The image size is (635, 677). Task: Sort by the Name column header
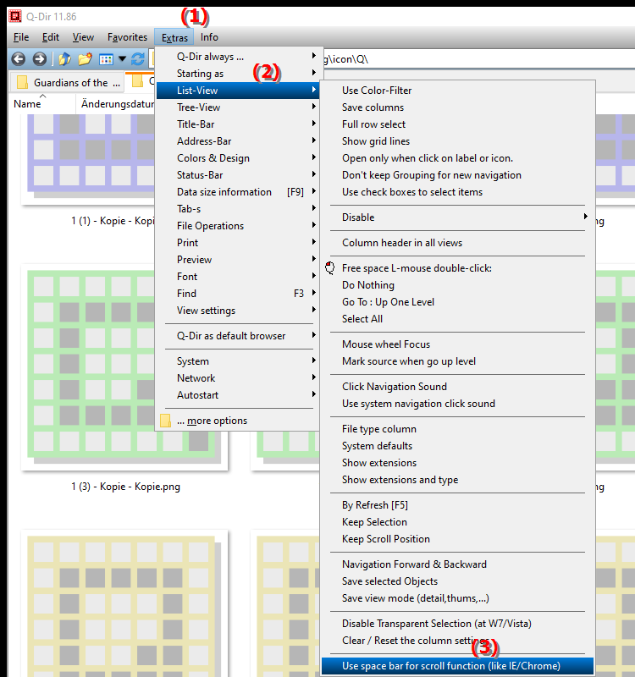click(x=27, y=103)
